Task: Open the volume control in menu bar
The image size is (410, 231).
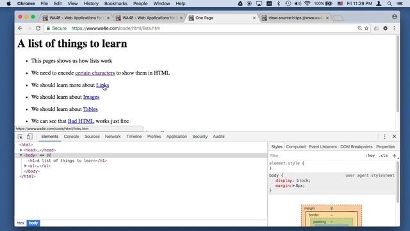Action: point(297,4)
